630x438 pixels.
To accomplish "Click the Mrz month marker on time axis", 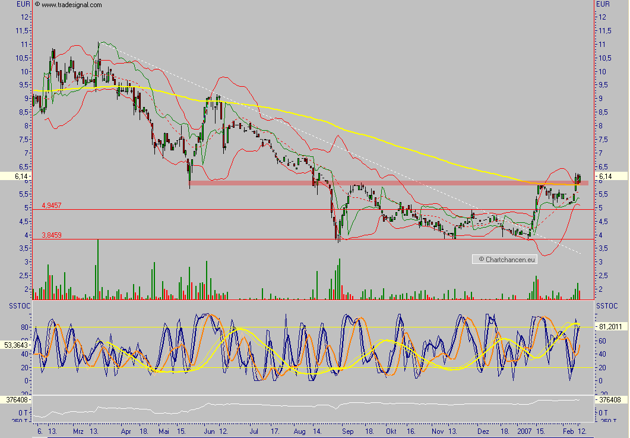I will 78,431.
